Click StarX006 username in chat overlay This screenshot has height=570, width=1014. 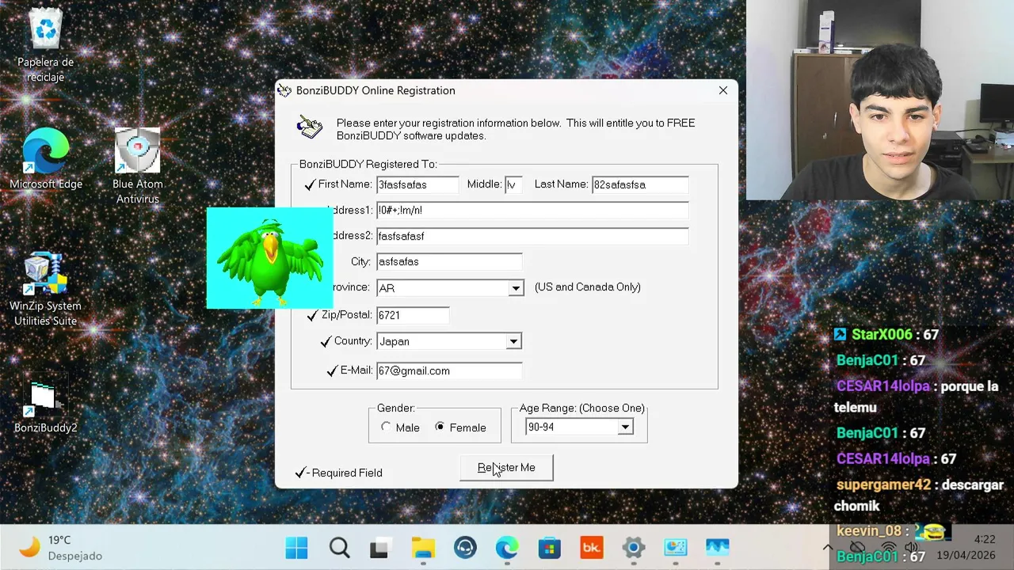point(882,335)
